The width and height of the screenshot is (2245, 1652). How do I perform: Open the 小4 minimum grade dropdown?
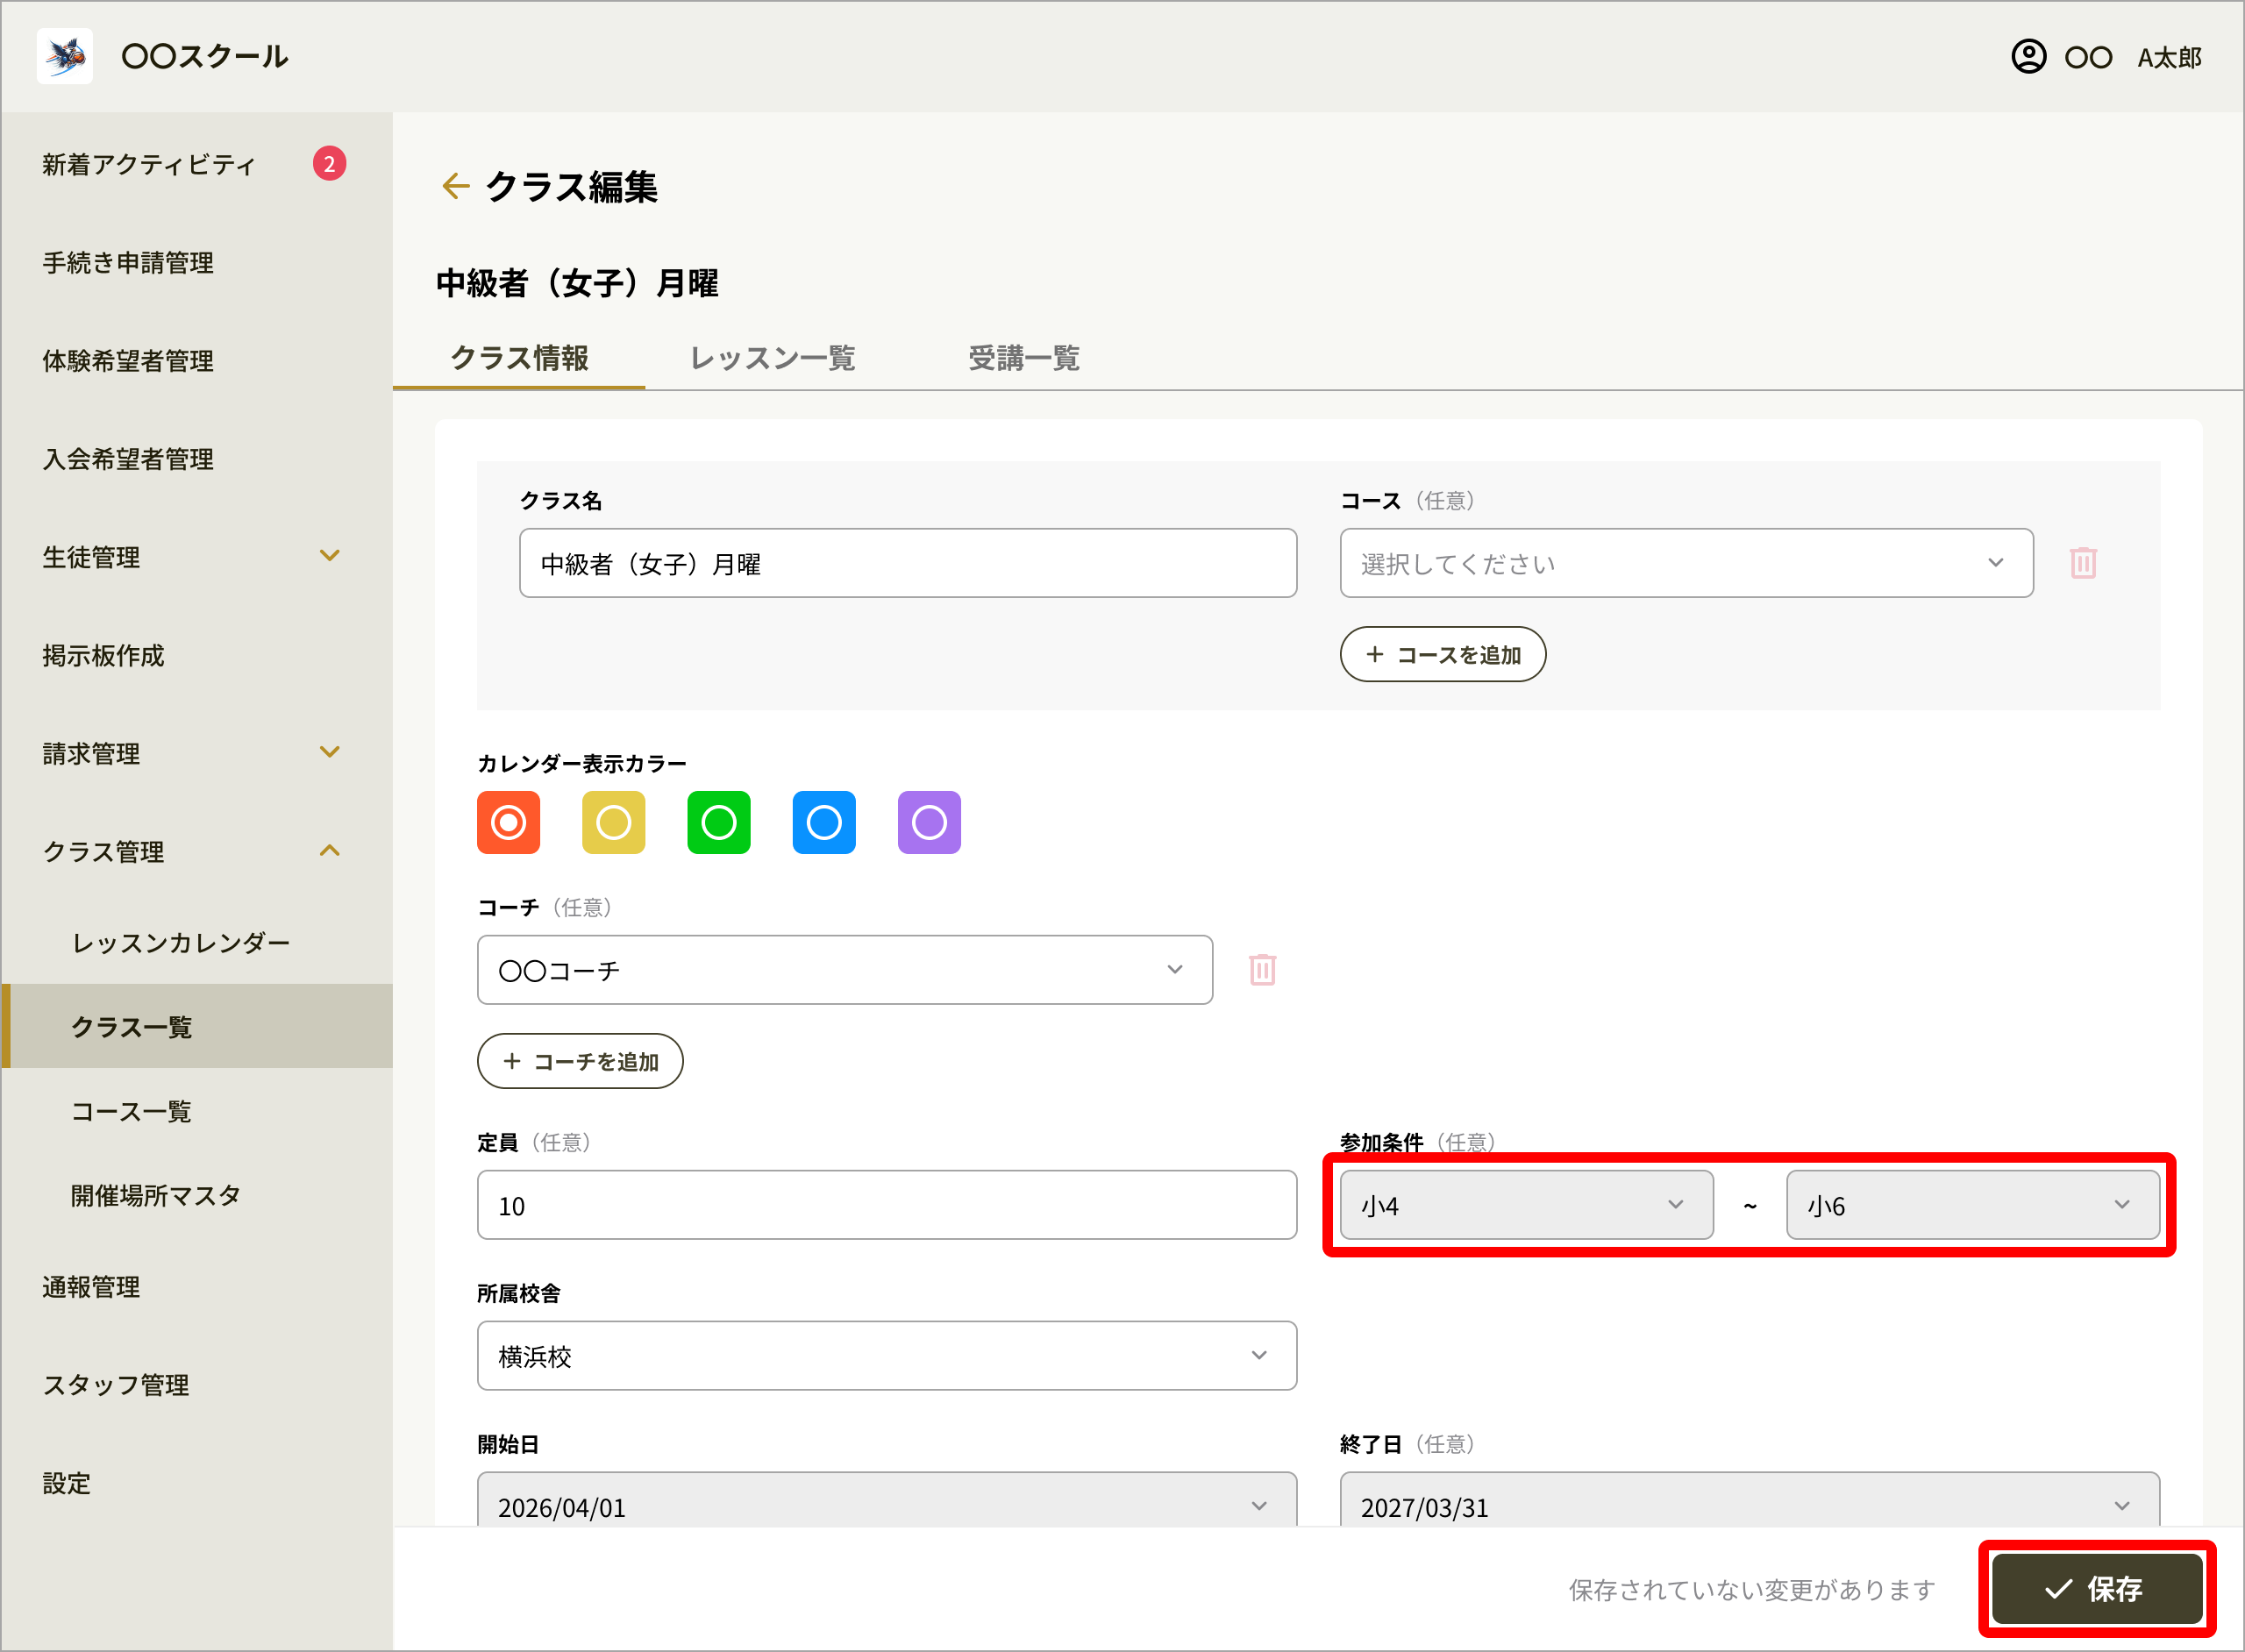1526,1205
